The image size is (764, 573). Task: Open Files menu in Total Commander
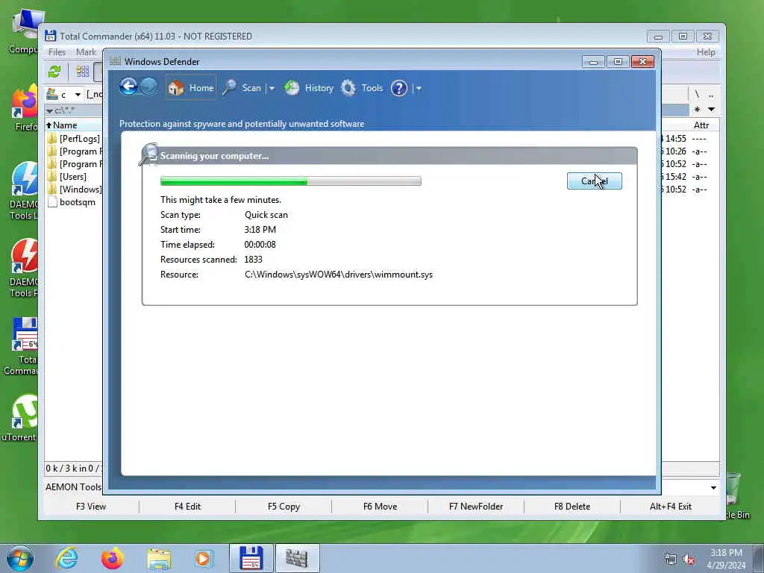click(x=57, y=51)
